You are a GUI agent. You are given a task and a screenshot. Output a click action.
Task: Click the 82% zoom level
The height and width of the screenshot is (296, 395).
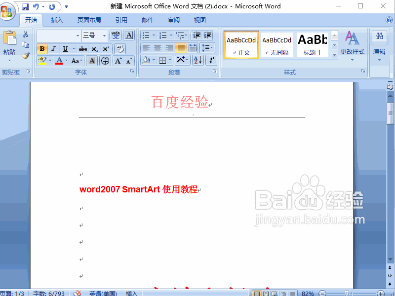click(308, 294)
